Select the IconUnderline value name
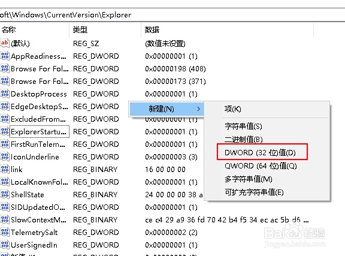Image resolution: width=345 pixels, height=256 pixels. coord(35,157)
